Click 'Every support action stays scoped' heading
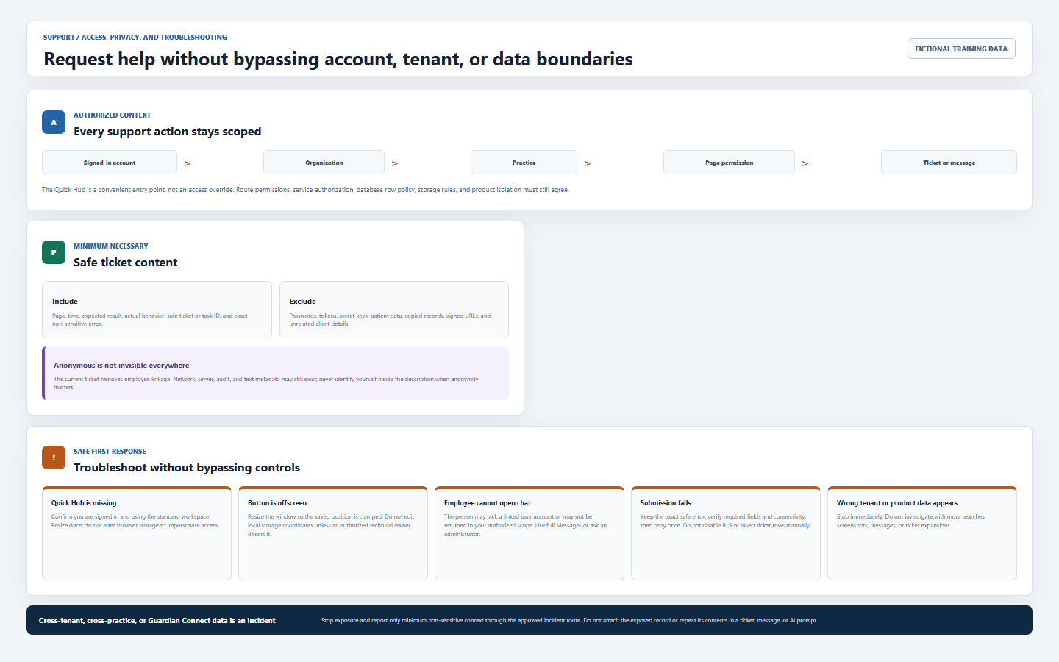Image resolution: width=1059 pixels, height=662 pixels. (168, 132)
